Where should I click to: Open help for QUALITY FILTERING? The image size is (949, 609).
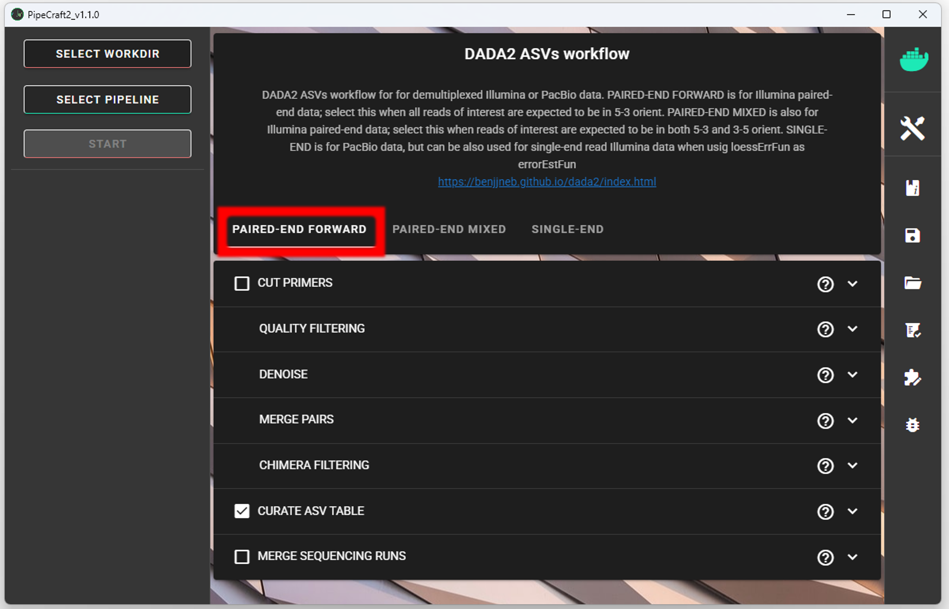[x=825, y=329]
